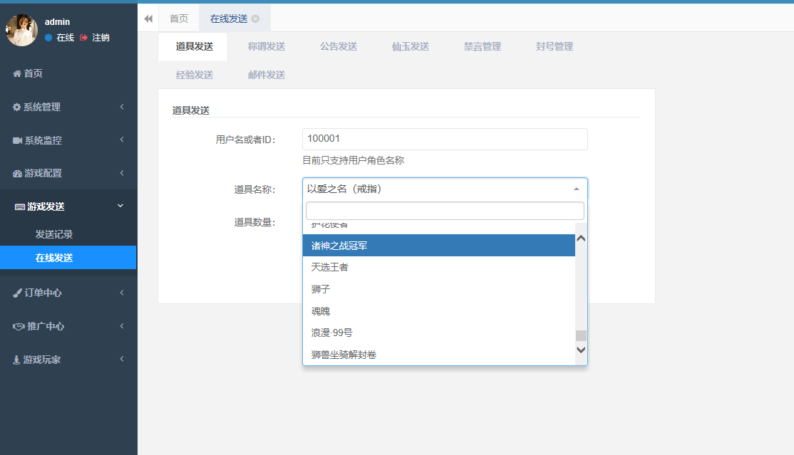Viewport: 794px width, 455px height.
Task: Close the 道具名称 dropdown via its arrow
Action: [576, 189]
